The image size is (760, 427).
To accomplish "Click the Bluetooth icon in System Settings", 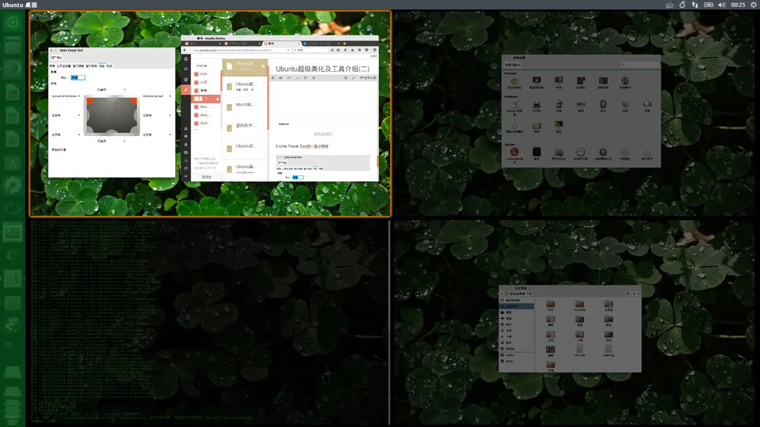I will (603, 104).
